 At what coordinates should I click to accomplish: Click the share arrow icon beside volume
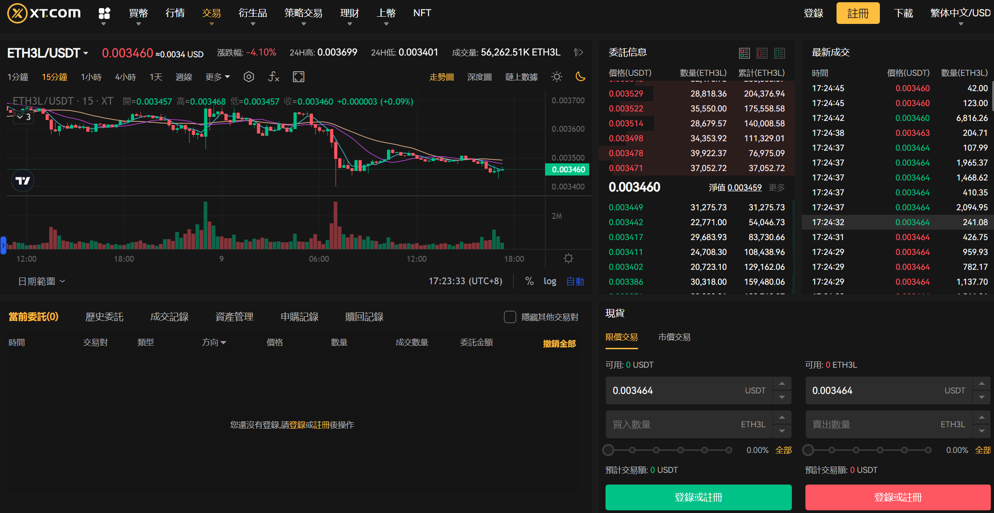tap(578, 52)
